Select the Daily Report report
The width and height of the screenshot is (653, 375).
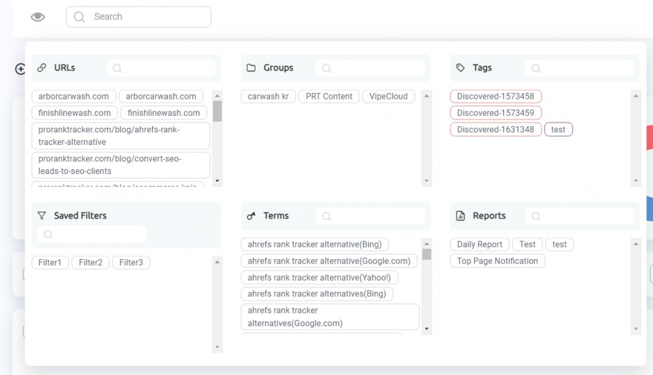point(480,245)
